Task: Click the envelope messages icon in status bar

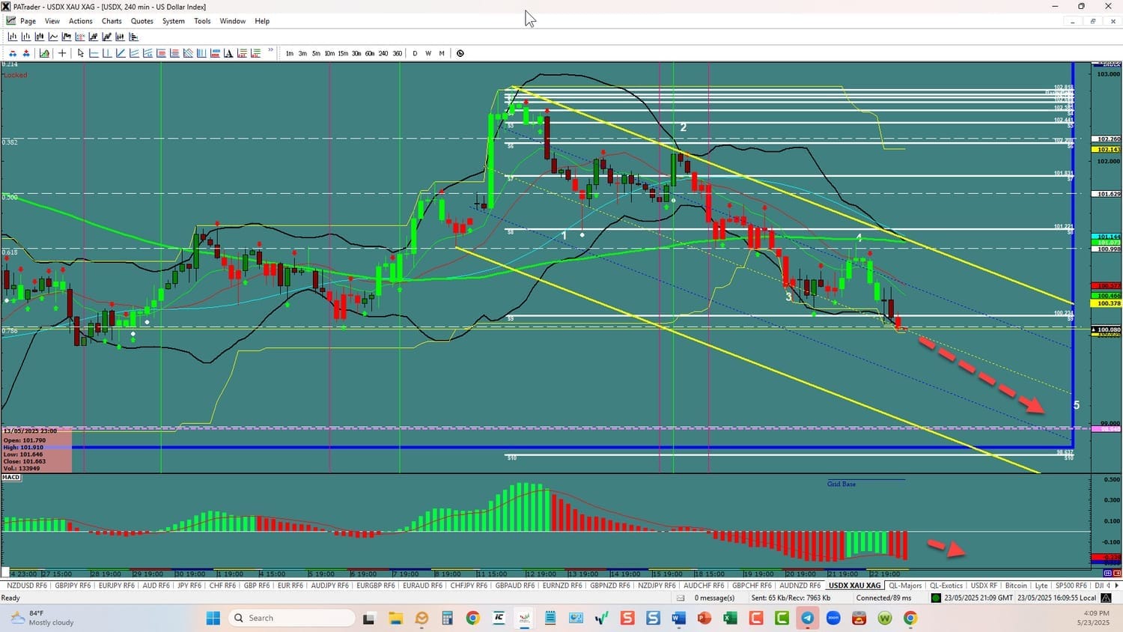Action: 681,598
